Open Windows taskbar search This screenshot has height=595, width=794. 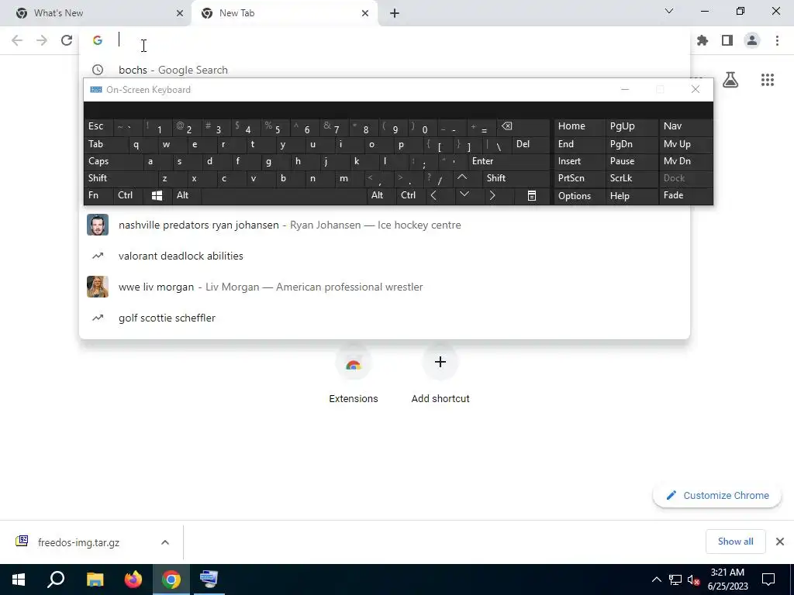click(x=56, y=580)
